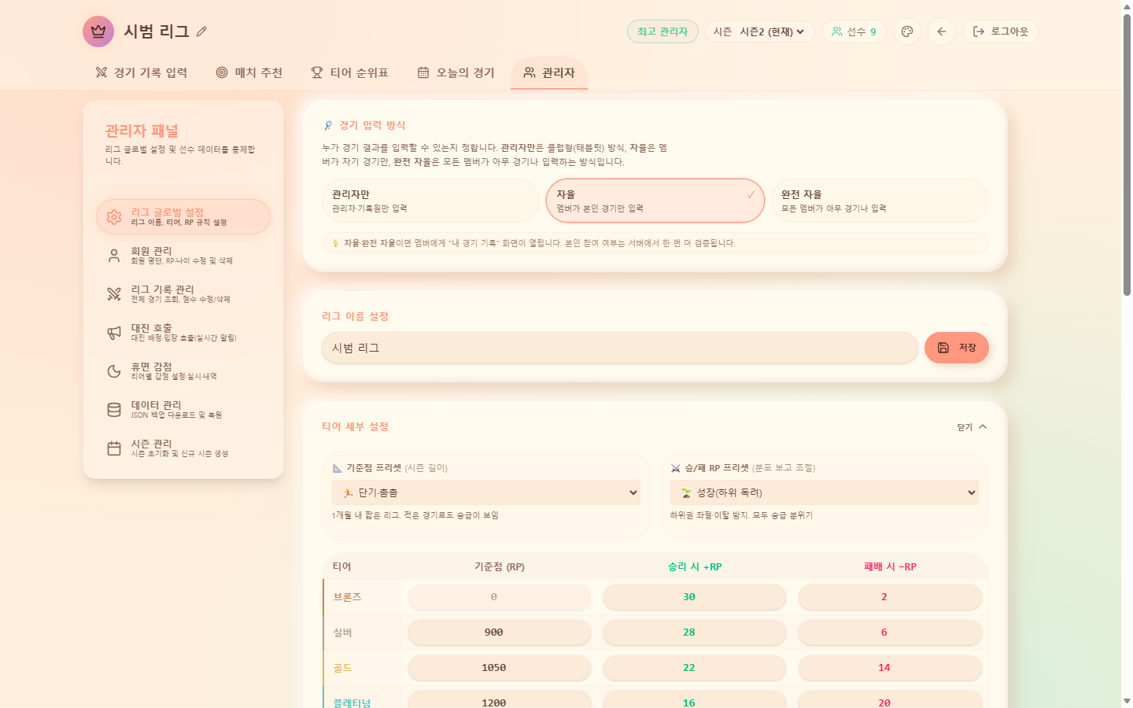
Task: Open 시즌 관리 menu label
Action: (151, 444)
